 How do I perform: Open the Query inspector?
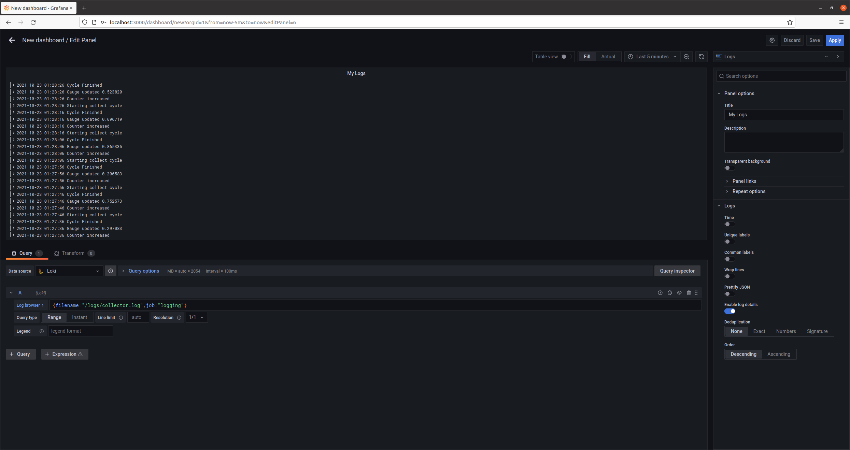(x=677, y=271)
